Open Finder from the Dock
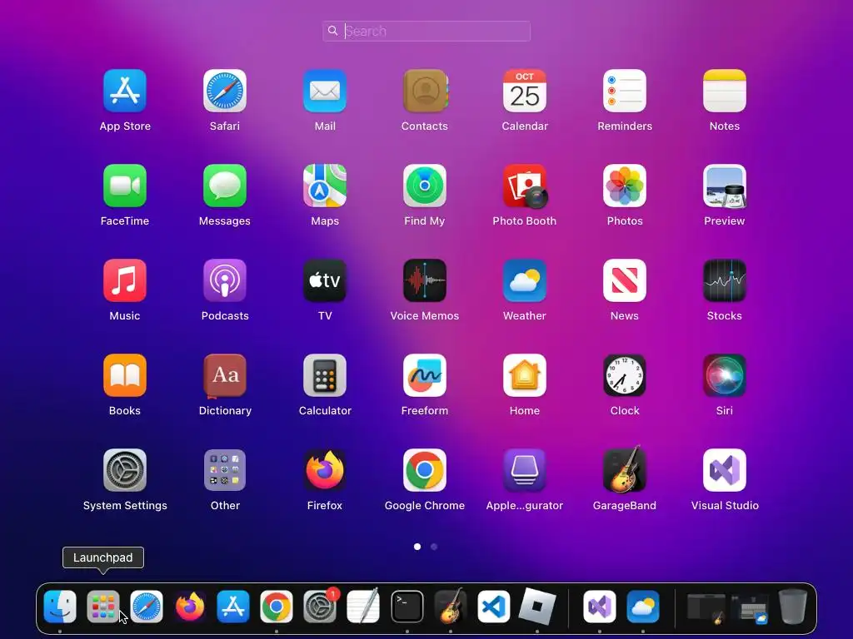Screen dimensions: 853x639 coord(60,607)
